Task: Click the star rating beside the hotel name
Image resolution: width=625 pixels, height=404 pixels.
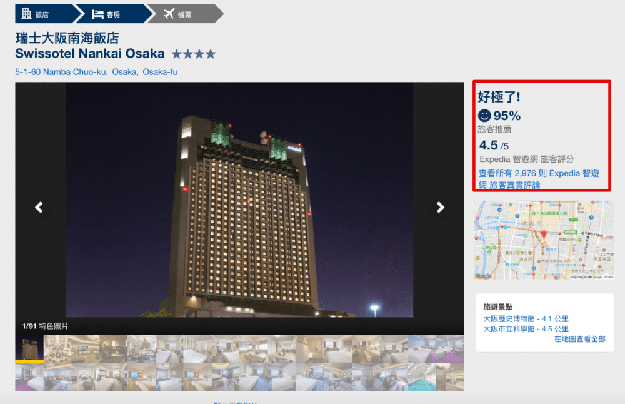Action: tap(194, 54)
